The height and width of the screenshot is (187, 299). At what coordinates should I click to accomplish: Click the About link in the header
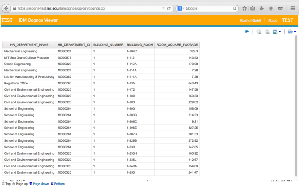272,20
